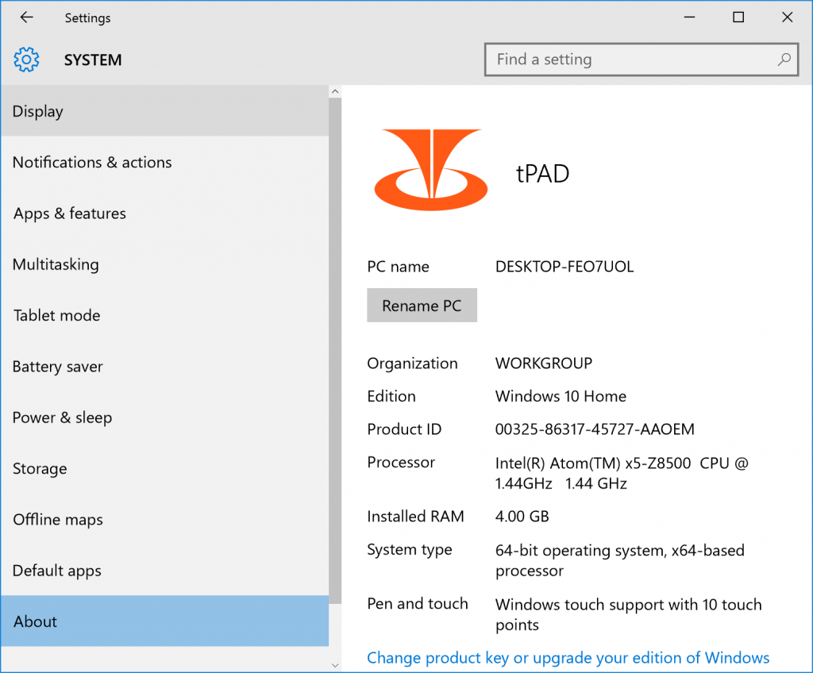Open Offline maps settings
Image resolution: width=813 pixels, height=673 pixels.
165,520
